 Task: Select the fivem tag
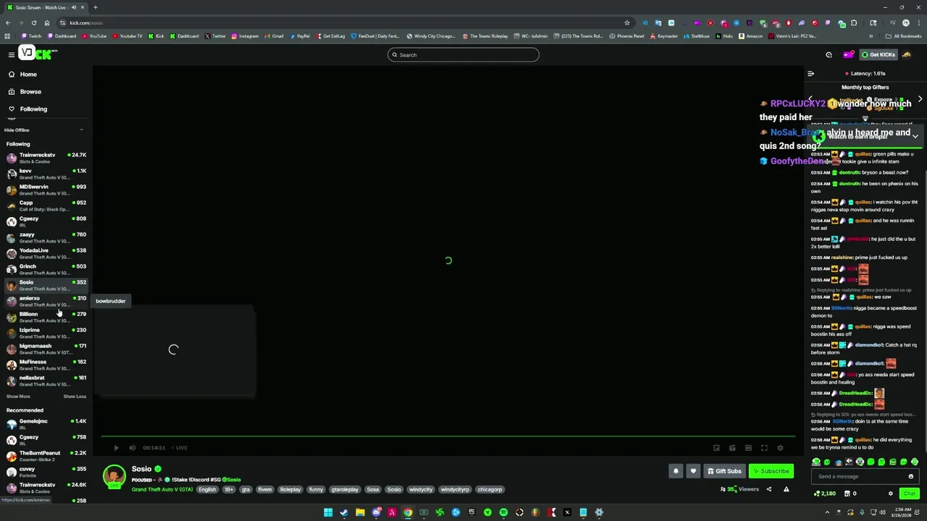point(265,489)
